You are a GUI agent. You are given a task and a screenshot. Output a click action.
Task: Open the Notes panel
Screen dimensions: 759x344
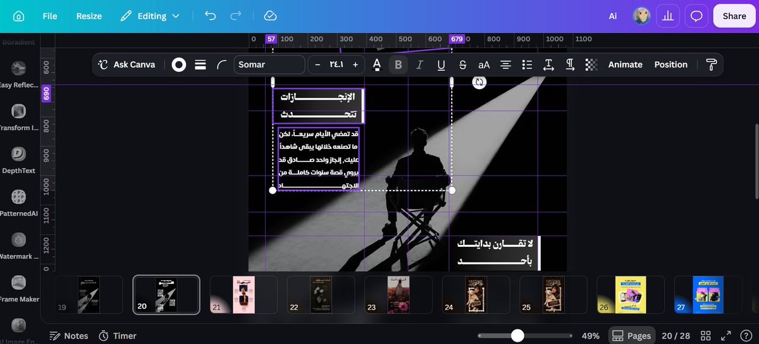(x=68, y=336)
